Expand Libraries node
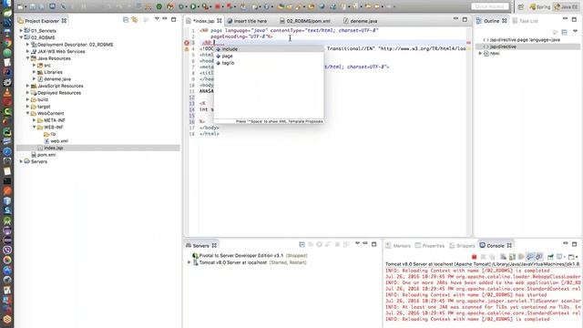The width and height of the screenshot is (583, 328). [34, 72]
